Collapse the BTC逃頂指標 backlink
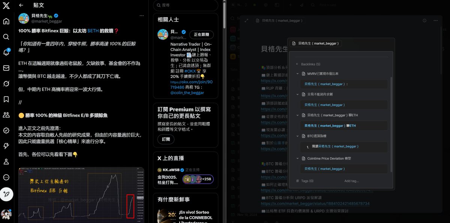Image resolution: width=450 pixels, height=223 pixels. (297, 136)
